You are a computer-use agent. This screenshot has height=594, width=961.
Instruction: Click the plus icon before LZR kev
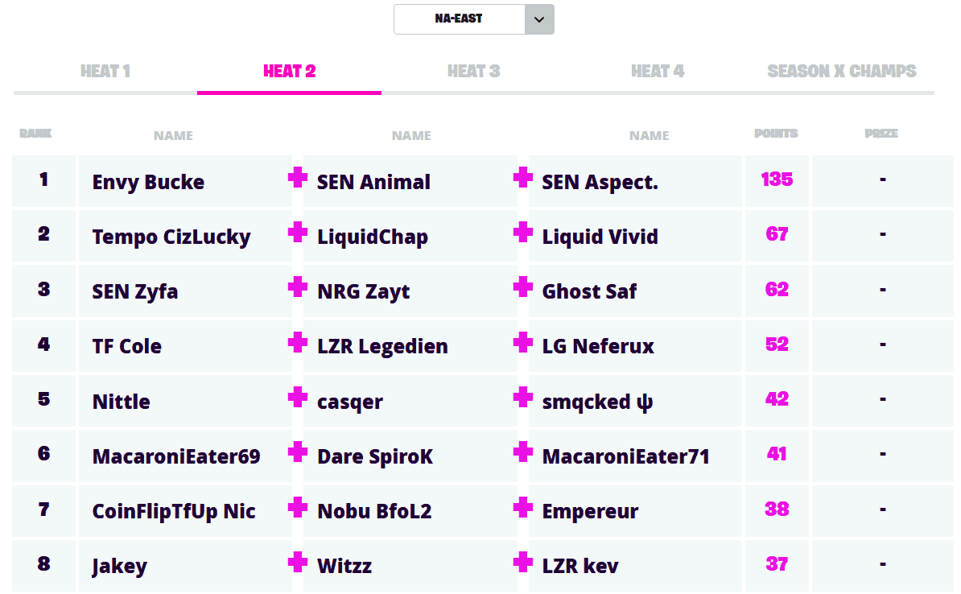523,562
